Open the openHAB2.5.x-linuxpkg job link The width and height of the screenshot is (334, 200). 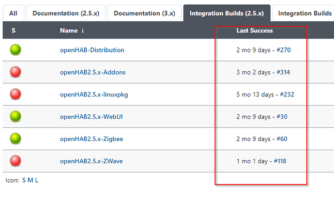click(94, 94)
